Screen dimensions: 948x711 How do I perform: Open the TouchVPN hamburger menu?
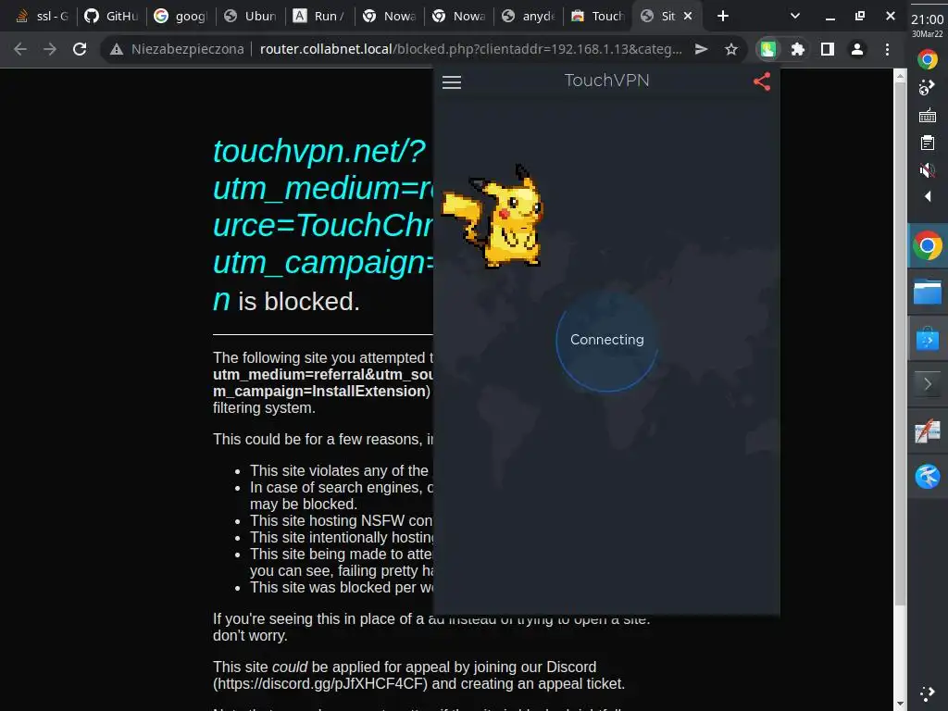pyautogui.click(x=452, y=82)
